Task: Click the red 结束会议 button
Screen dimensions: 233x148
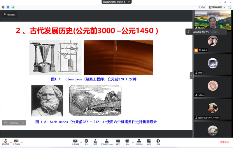Action: [x=224, y=142]
